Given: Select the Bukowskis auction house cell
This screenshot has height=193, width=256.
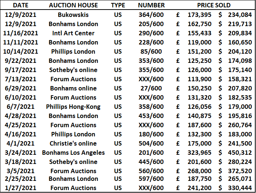Looking at the screenshot, I should point(74,15).
